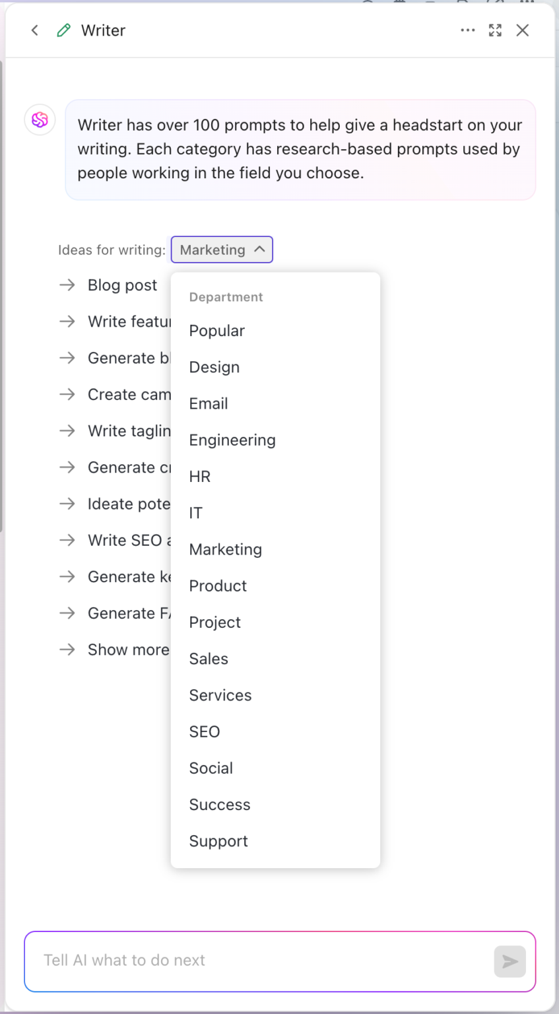This screenshot has height=1014, width=559.
Task: Click the Marketing department selector
Action: [222, 250]
